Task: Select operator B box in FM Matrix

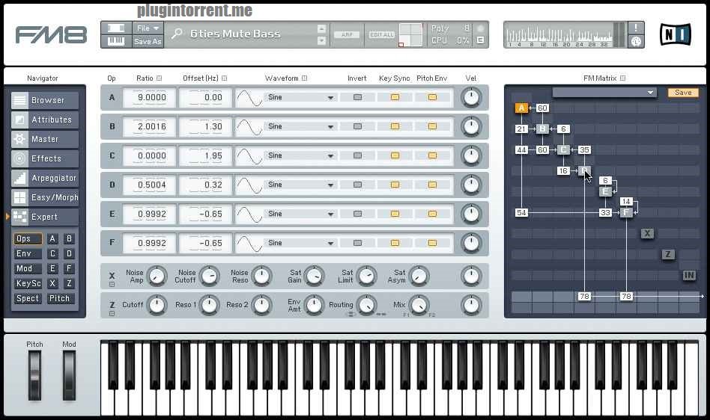Action: [542, 129]
